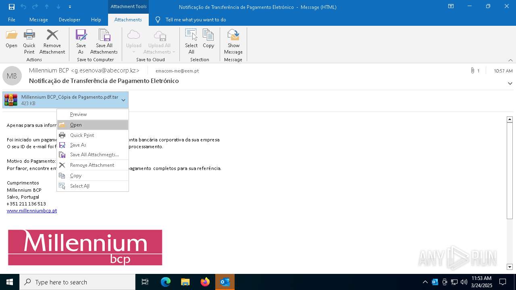The height and width of the screenshot is (290, 516).
Task: Click the Tell me what you want field
Action: [196, 19]
